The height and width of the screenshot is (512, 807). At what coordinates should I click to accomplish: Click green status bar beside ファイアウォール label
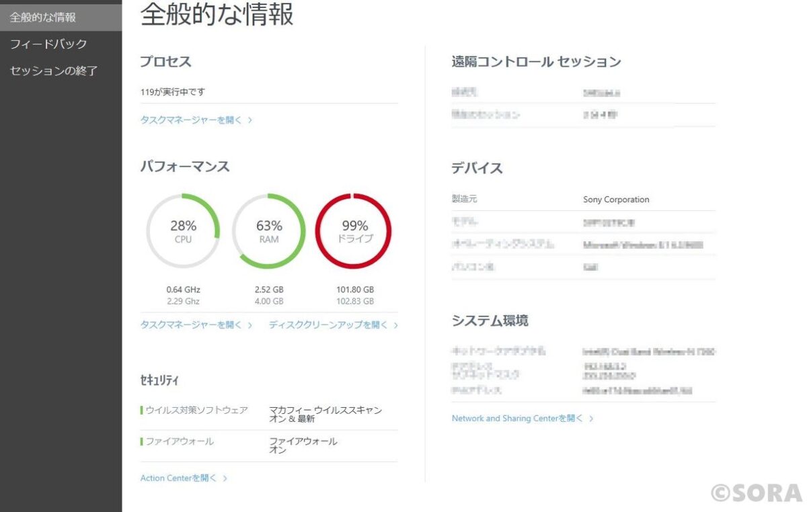[142, 441]
